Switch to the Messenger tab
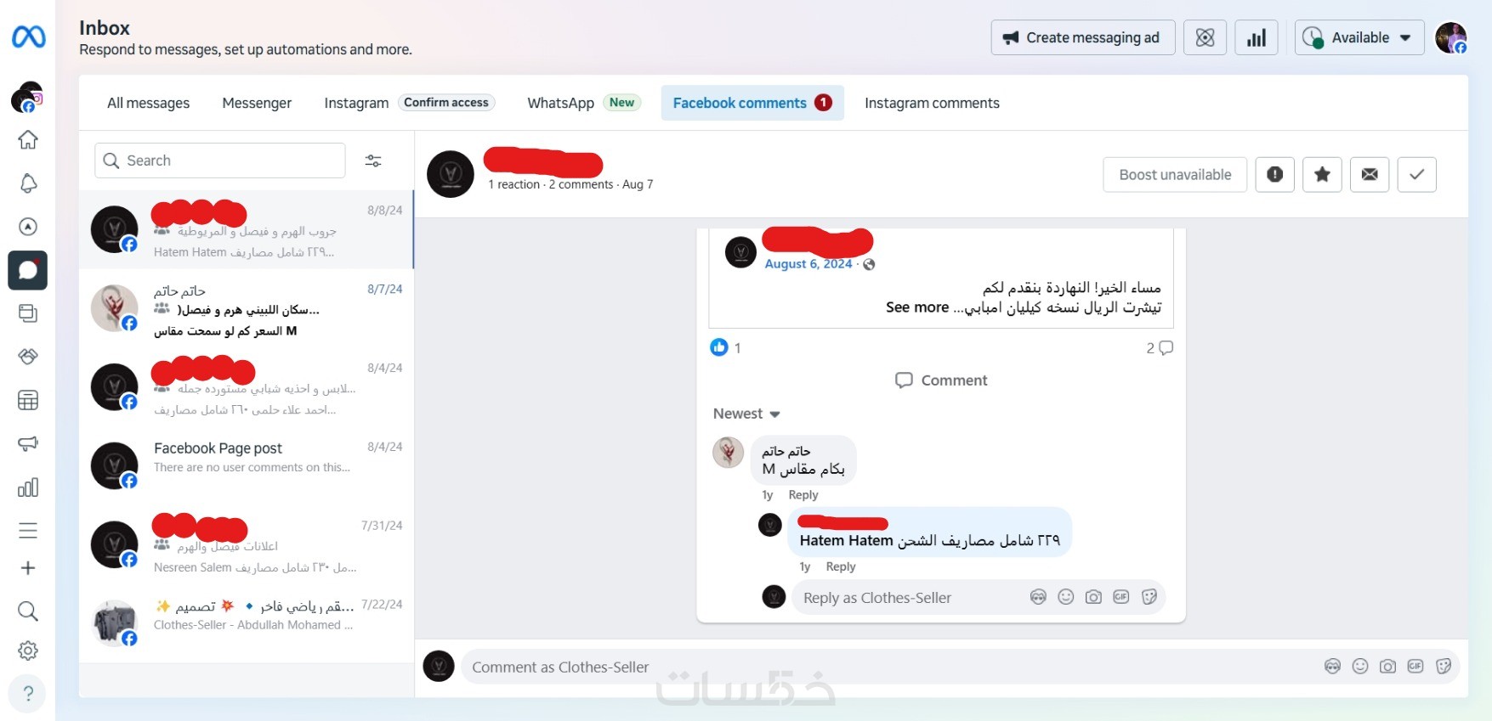 [257, 103]
